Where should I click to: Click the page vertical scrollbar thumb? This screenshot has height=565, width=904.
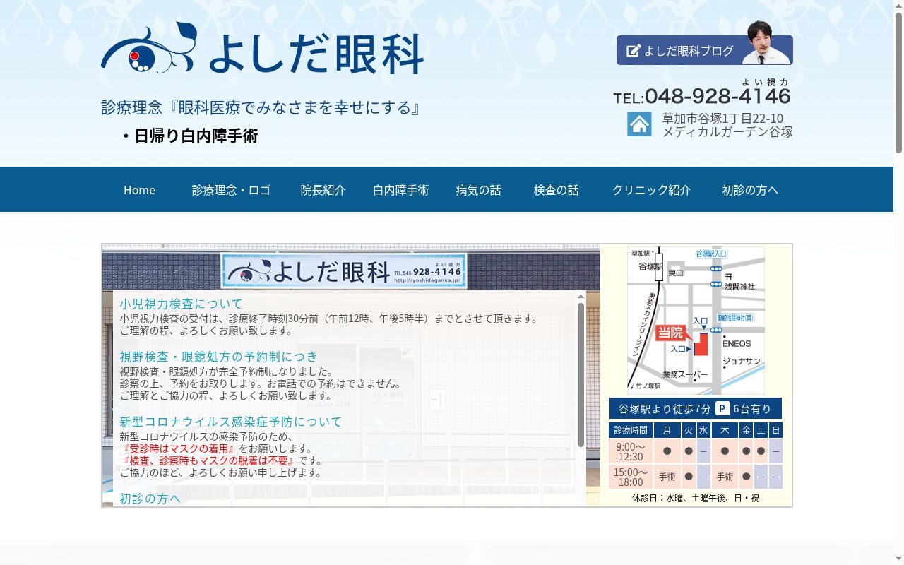pos(898,83)
